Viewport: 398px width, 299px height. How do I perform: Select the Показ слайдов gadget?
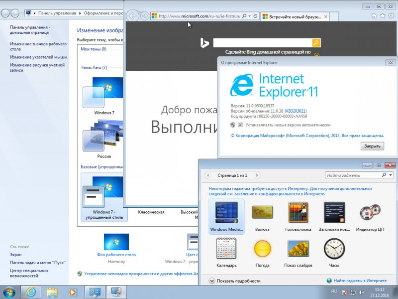pos(298,253)
